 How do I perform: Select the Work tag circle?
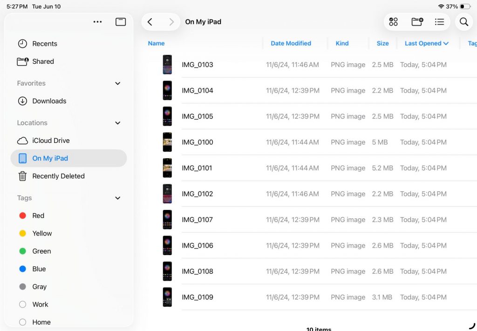coord(22,304)
